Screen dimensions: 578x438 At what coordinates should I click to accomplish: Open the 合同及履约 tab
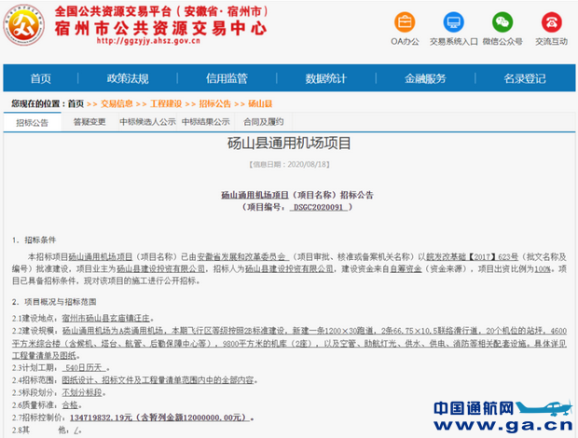point(262,121)
